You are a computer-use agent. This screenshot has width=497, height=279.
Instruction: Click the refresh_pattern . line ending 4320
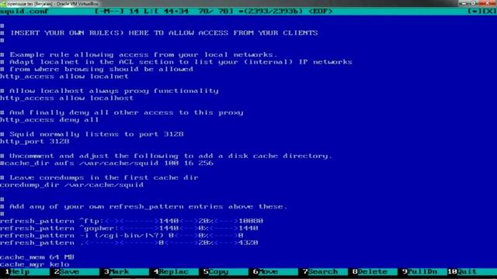(x=129, y=243)
